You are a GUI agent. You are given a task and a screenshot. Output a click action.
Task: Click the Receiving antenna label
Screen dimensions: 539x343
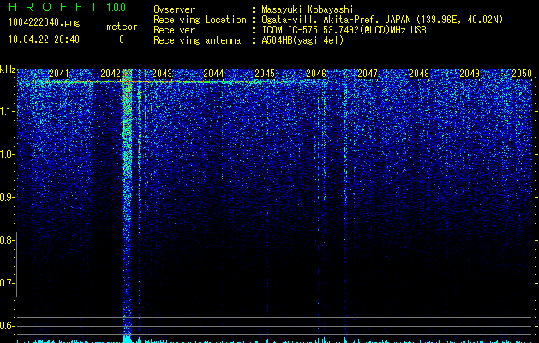197,40
